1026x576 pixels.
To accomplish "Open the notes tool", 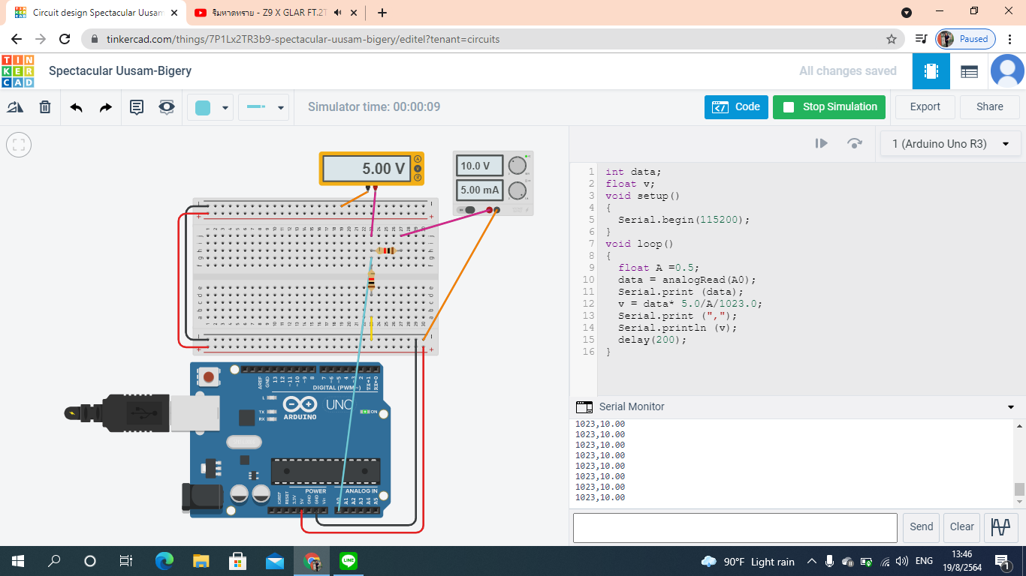I will [136, 107].
